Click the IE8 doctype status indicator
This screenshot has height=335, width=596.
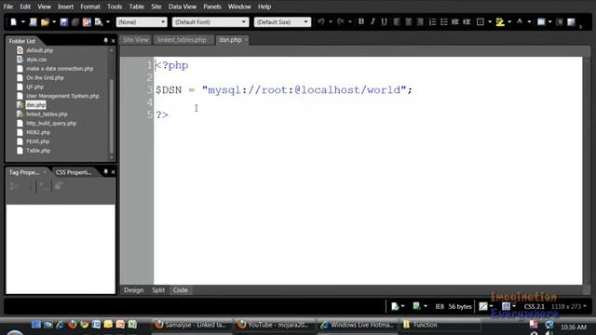(x=440, y=306)
